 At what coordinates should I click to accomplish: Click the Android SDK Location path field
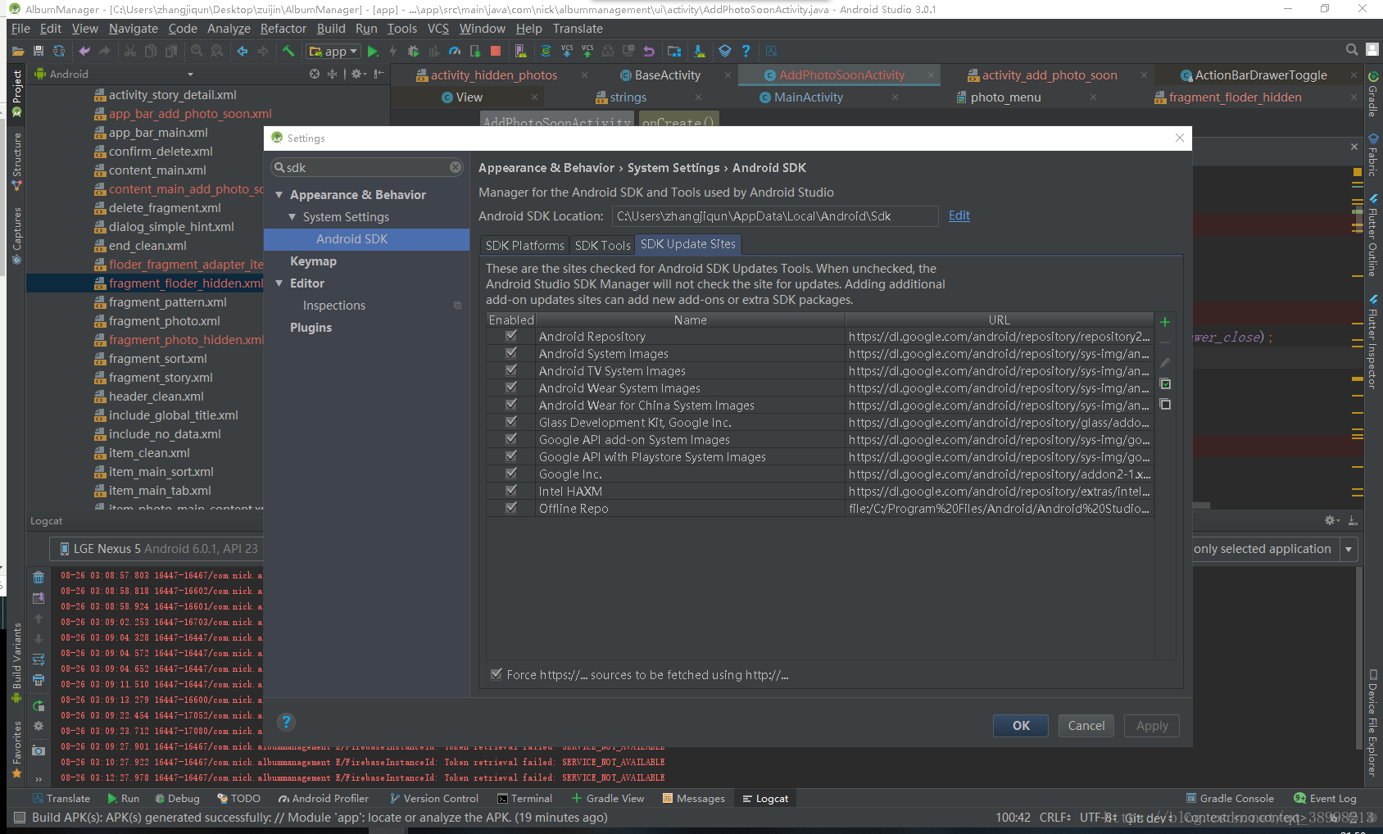pos(775,216)
